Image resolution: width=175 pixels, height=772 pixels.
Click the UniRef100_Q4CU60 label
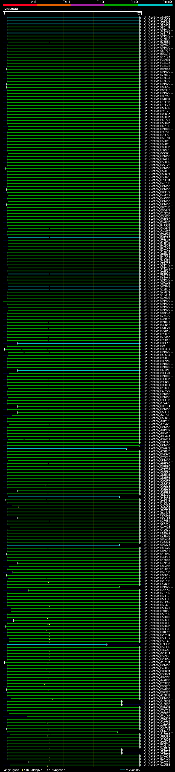[x=157, y=704]
